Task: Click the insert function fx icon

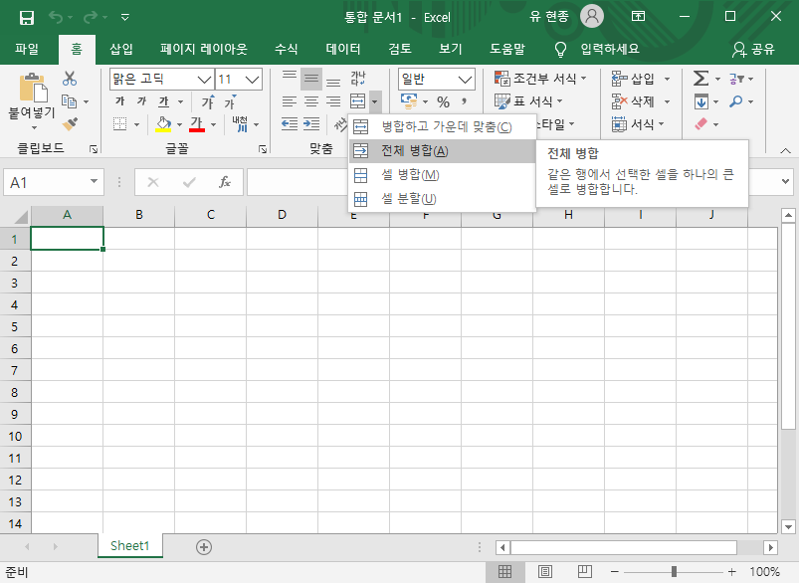Action: click(x=225, y=182)
